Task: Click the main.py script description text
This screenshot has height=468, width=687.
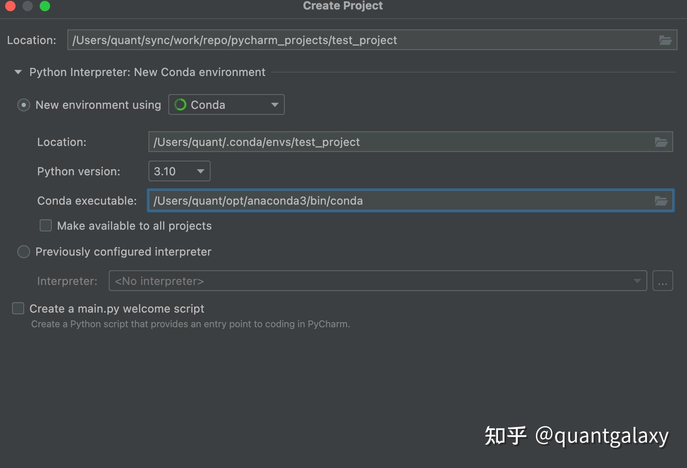Action: click(x=190, y=324)
